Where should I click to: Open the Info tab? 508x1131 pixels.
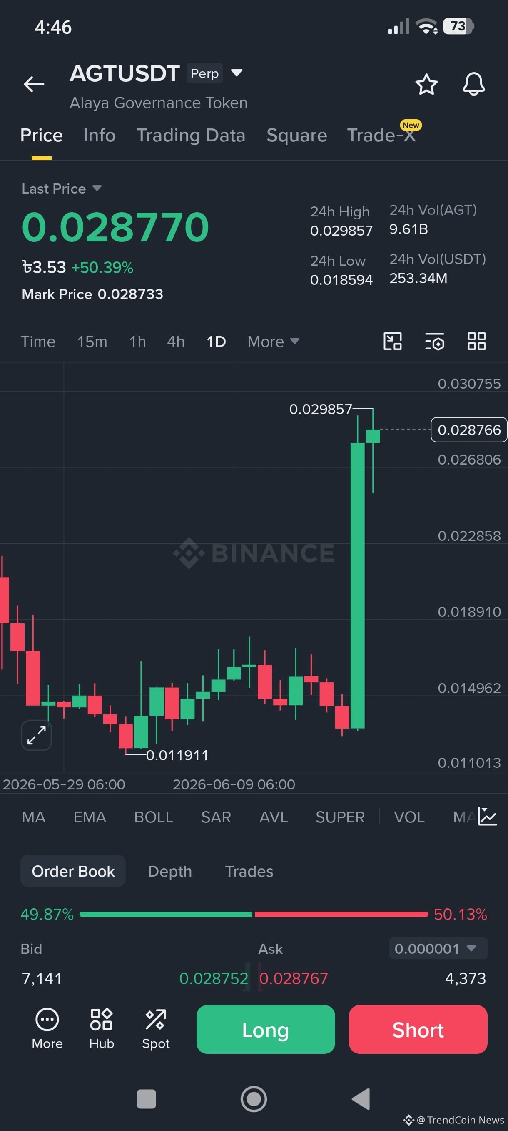pos(100,135)
